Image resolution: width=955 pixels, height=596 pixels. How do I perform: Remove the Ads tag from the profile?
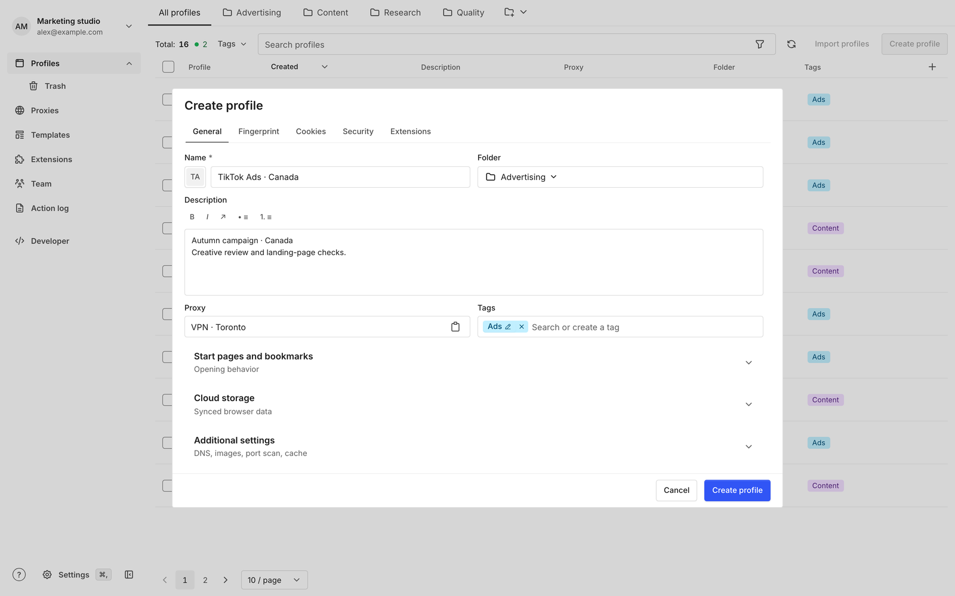point(522,327)
